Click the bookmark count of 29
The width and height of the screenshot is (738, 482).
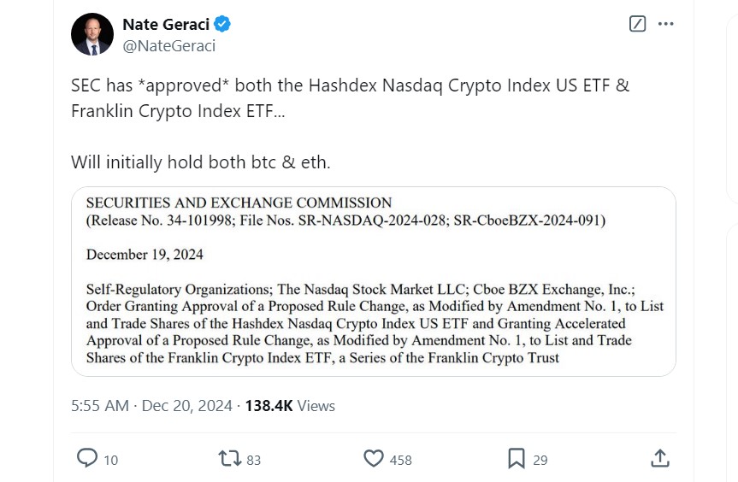point(540,460)
